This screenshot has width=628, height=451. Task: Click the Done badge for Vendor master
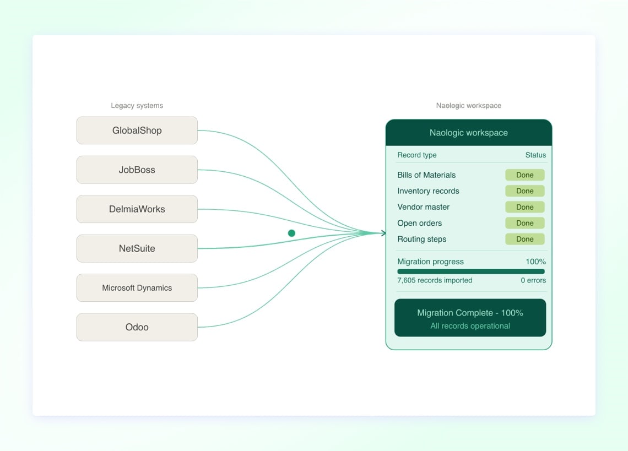[x=524, y=207]
